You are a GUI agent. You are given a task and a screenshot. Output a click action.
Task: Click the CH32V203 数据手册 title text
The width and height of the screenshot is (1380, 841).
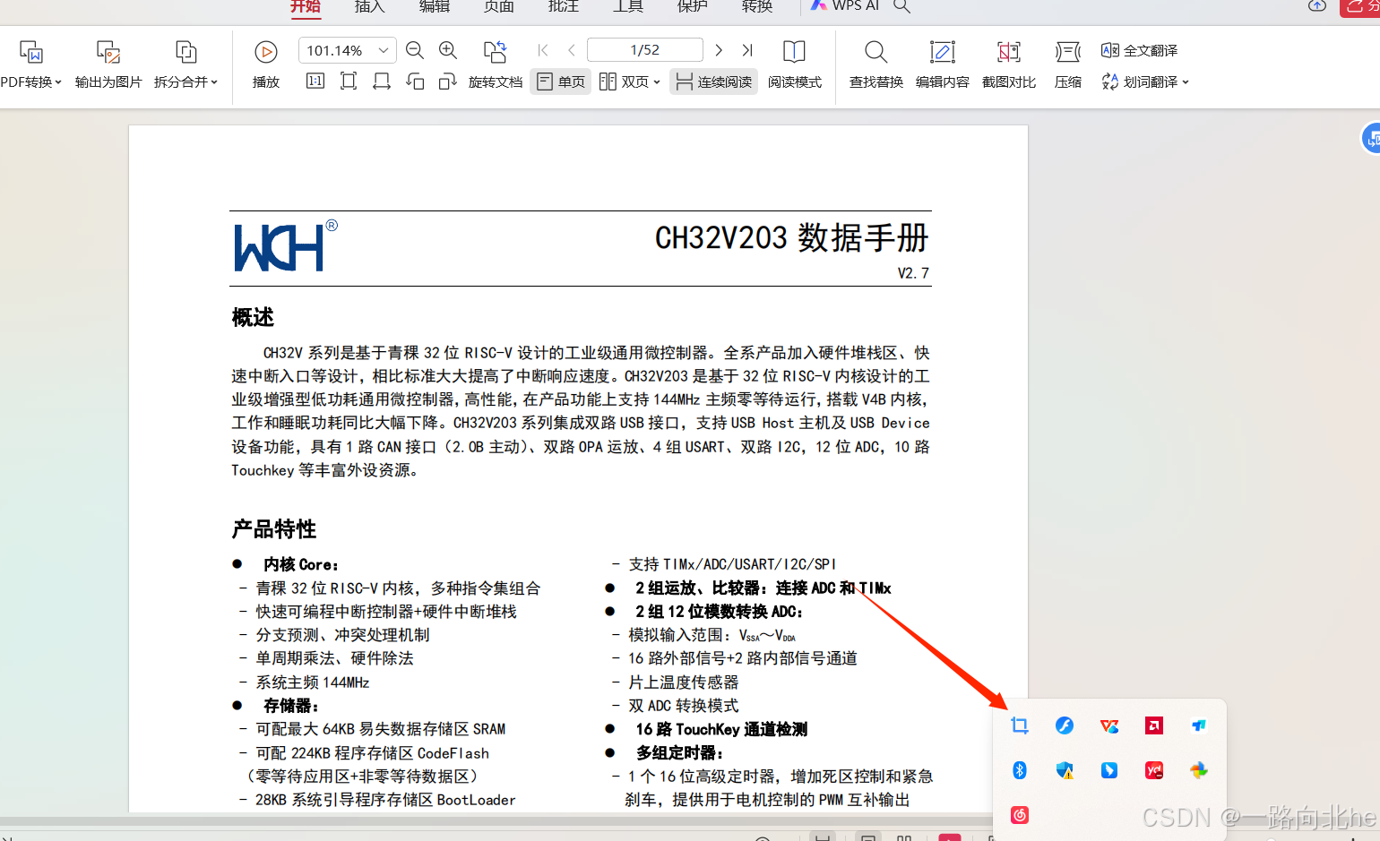tap(791, 238)
